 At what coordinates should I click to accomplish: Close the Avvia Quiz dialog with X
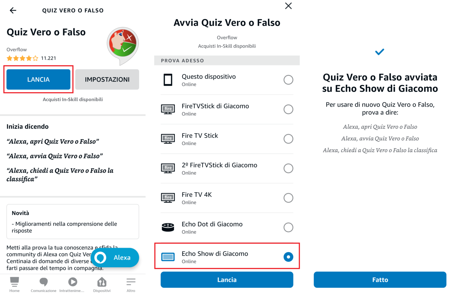[x=288, y=6]
